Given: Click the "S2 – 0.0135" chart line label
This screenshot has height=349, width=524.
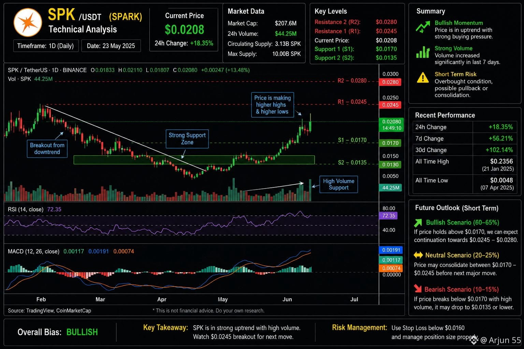Looking at the screenshot, I should (352, 163).
